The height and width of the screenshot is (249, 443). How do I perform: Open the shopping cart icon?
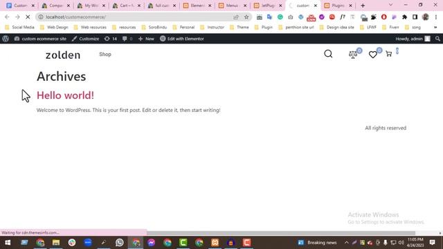click(389, 54)
